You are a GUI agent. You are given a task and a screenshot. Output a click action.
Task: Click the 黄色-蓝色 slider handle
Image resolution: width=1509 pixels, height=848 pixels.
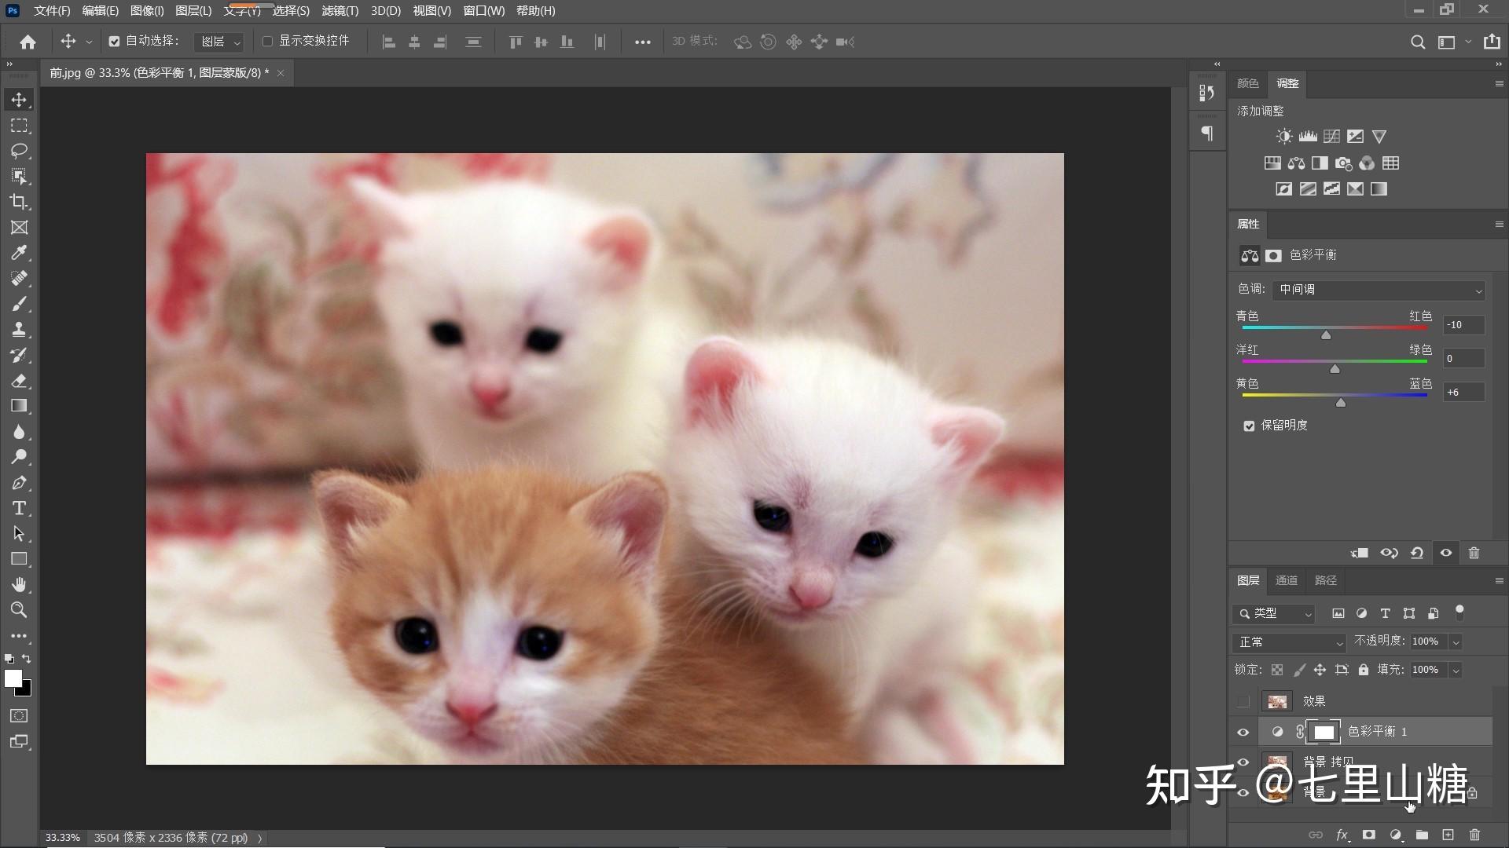click(1341, 403)
